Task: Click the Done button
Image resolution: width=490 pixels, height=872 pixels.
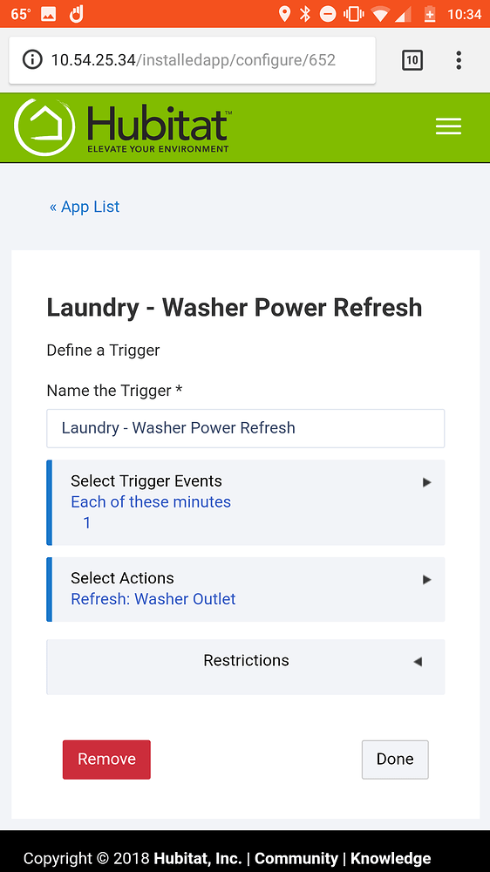Action: coord(395,760)
